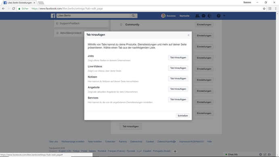Click the Community drag handle icon

point(121,25)
